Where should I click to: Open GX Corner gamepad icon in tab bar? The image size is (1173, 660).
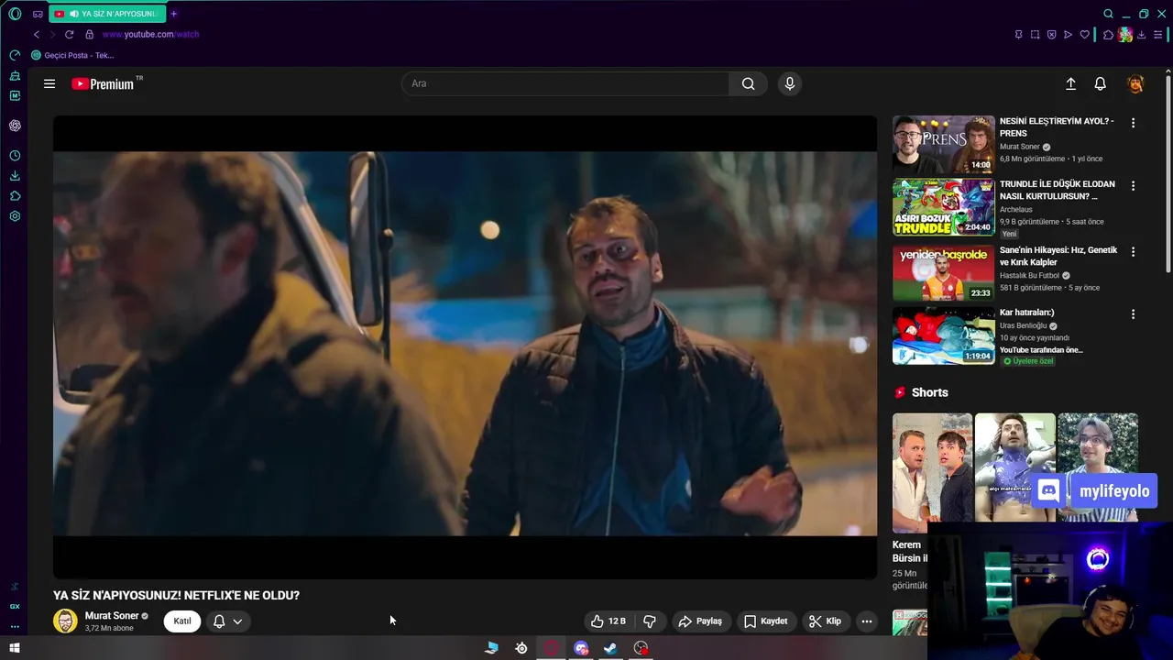click(38, 14)
